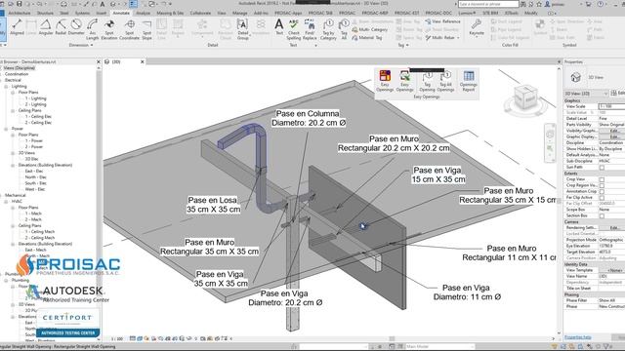Collapse the HVAC node in project browser
This screenshot has width=625, height=351.
coord(7,202)
